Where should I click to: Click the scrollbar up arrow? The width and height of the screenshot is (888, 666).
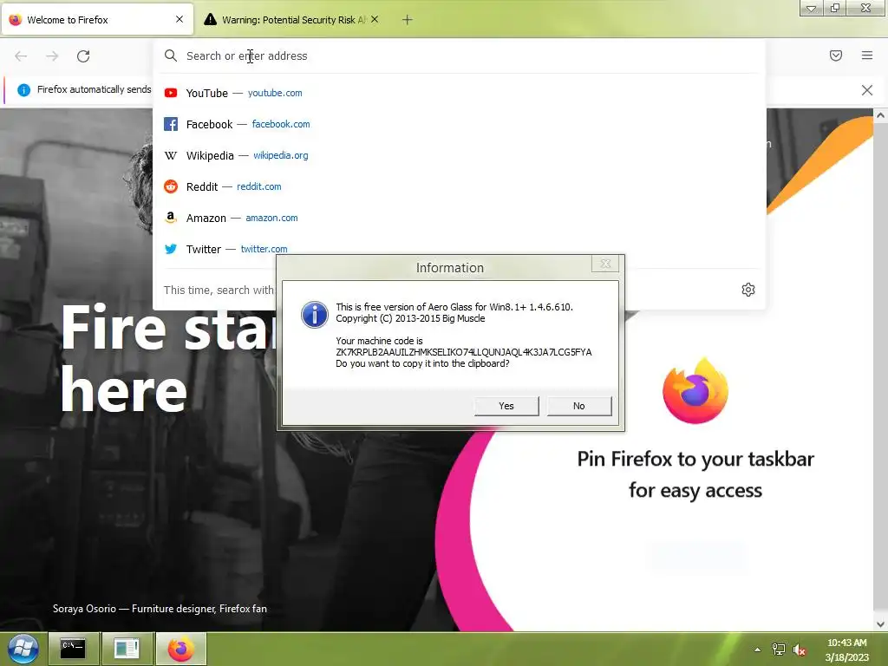pos(881,115)
